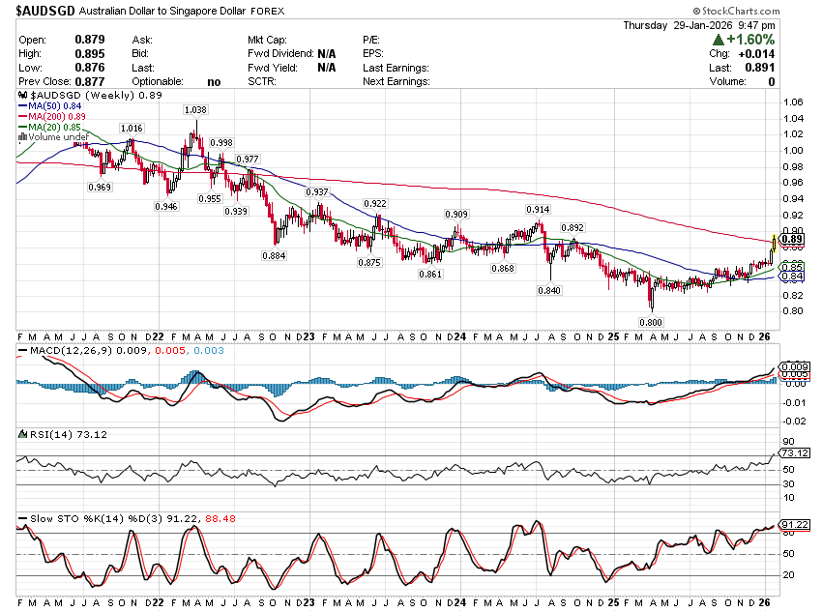Image resolution: width=822 pixels, height=612 pixels.
Task: Click the red MA(200) legend line marker
Action: click(22, 116)
